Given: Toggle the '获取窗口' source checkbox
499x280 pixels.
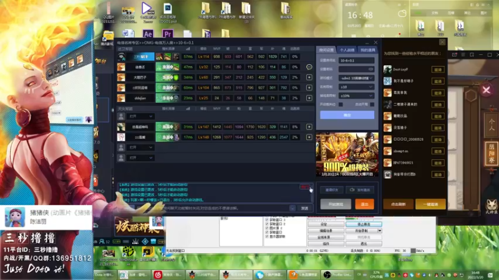Looking at the screenshot, I should point(267,232).
